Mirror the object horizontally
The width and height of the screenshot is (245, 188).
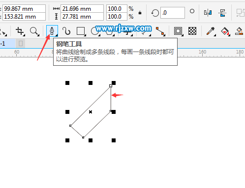point(208,13)
